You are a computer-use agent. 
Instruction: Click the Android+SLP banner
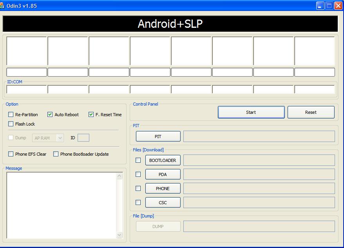170,23
